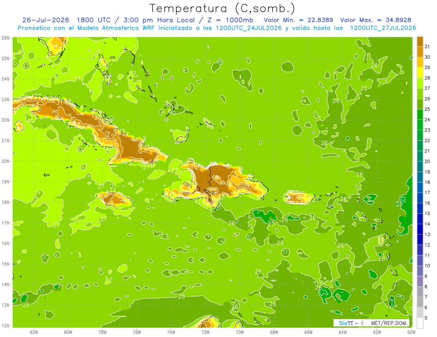Click the '13N' latitude axis label

5,305
